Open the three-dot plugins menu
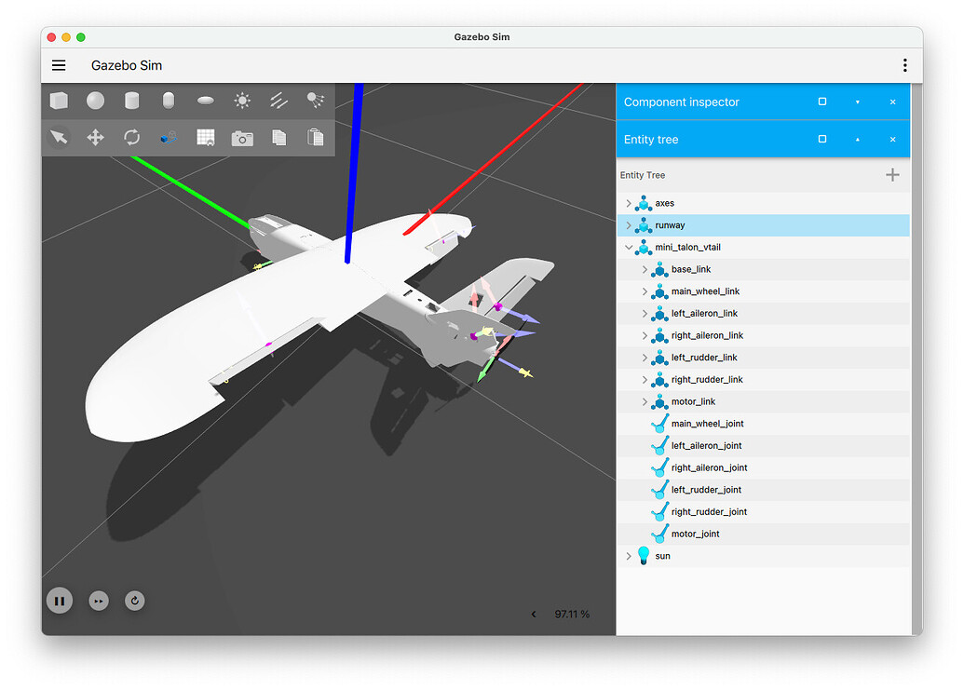 [x=904, y=65]
